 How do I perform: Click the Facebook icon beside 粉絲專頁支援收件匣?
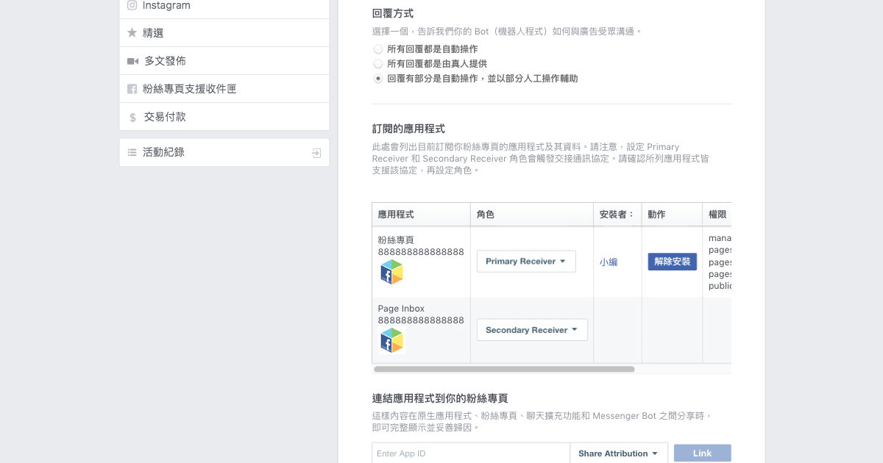[x=132, y=89]
